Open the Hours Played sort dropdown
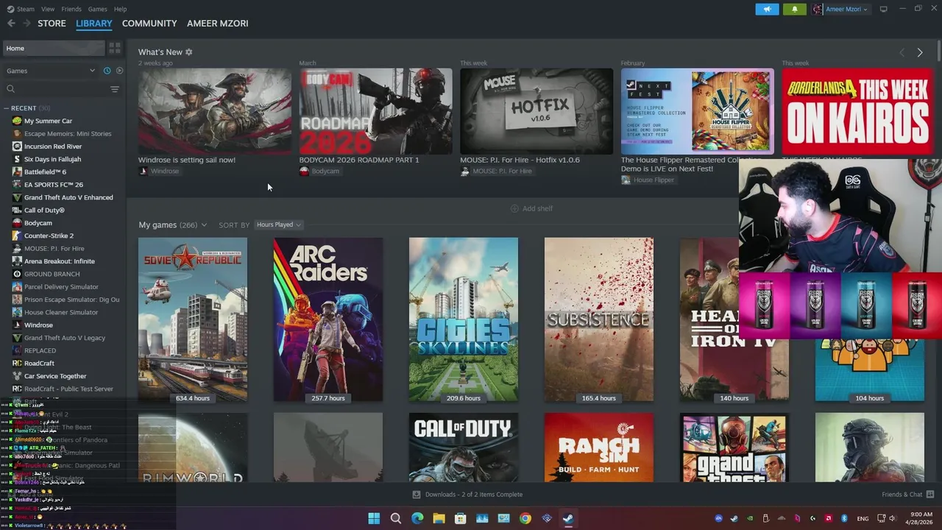 tap(278, 225)
